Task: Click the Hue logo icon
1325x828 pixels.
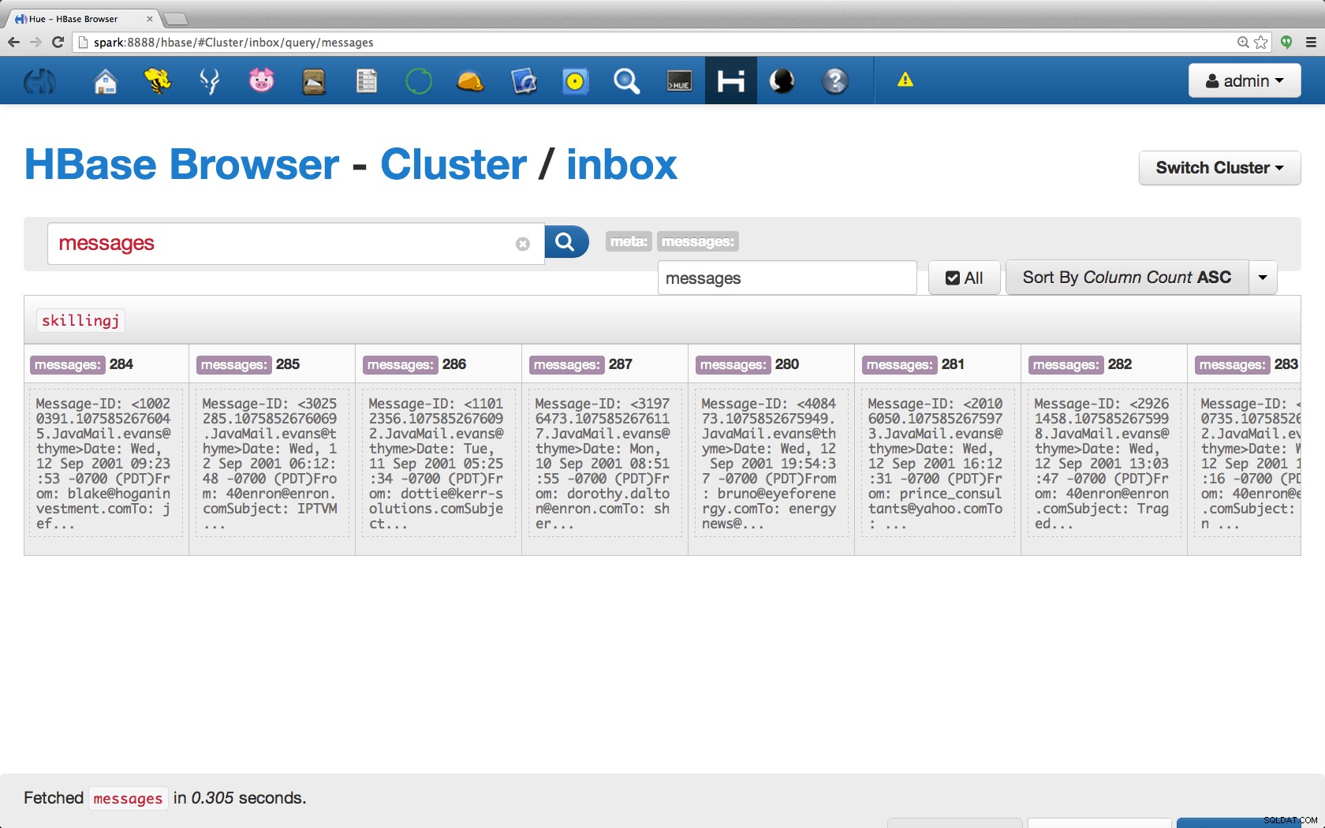Action: (39, 80)
